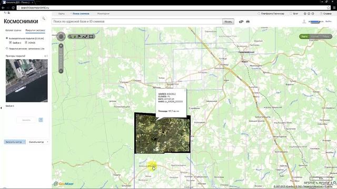Close the KOMPSAT-2 info balloon
Viewport: 337px width, 189px height.
185,90
